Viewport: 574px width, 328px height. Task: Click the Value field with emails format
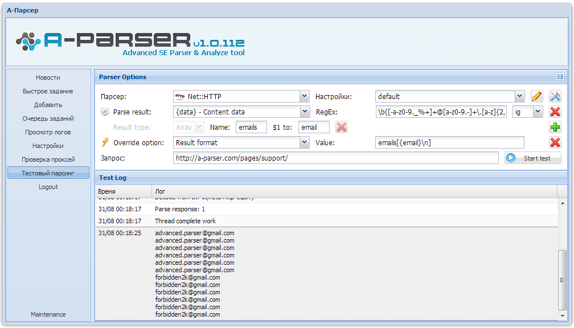449,143
